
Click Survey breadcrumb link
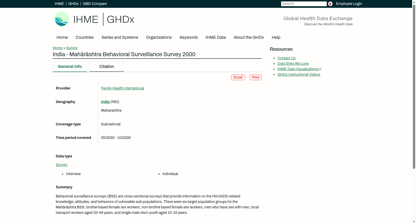point(72,48)
